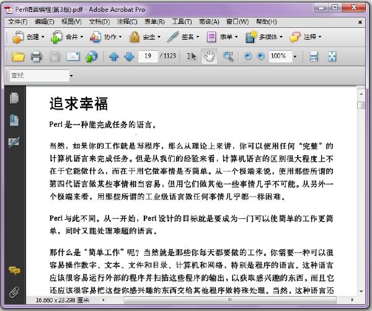Open the 表单(R) menu
The image size is (372, 311).
point(154,22)
